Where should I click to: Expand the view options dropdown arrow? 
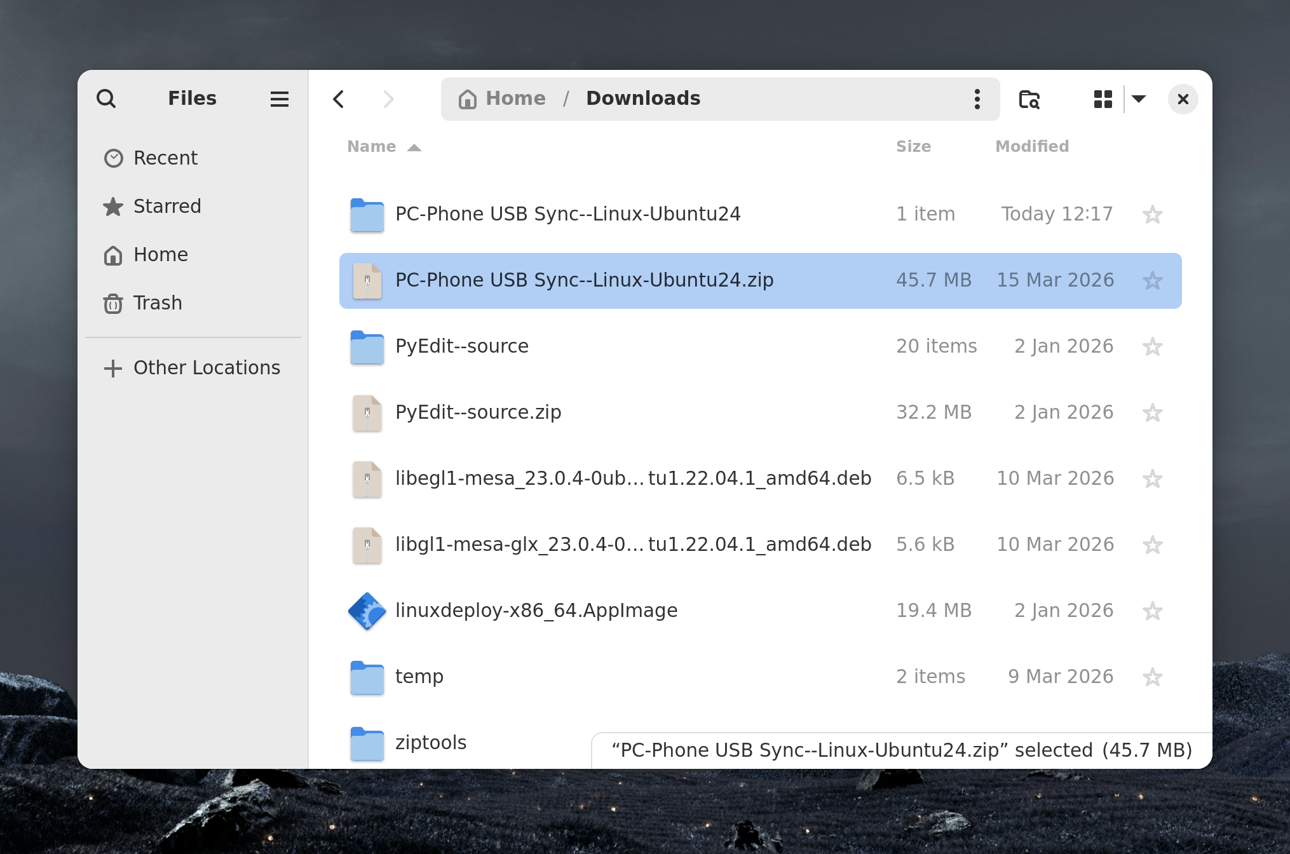pos(1139,99)
